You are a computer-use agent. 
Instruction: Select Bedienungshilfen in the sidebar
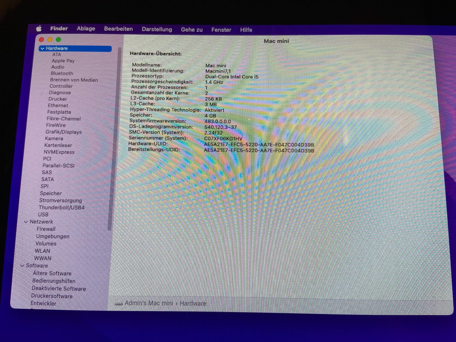tap(54, 281)
